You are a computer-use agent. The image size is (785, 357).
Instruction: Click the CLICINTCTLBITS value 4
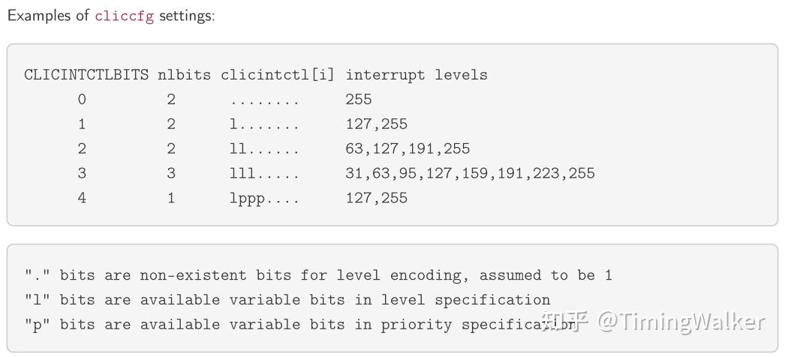(82, 199)
